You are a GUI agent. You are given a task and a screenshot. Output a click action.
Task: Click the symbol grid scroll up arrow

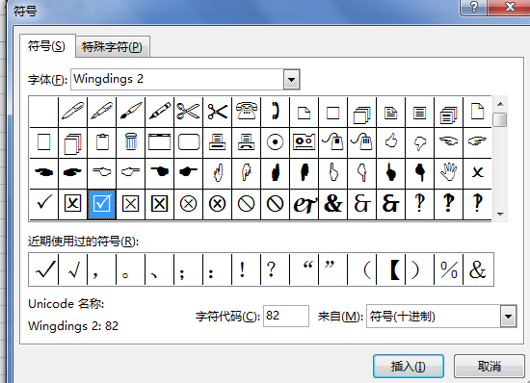[500, 104]
